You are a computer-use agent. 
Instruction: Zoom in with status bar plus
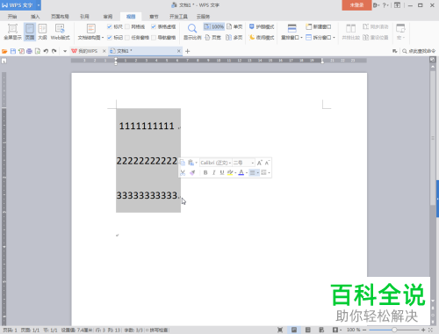423,330
